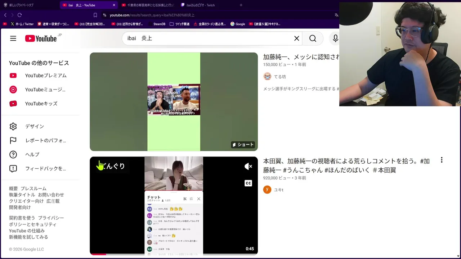Image resolution: width=461 pixels, height=259 pixels.
Task: Open the 【厳選5選】今キテる bookmark
Action: click(x=264, y=24)
